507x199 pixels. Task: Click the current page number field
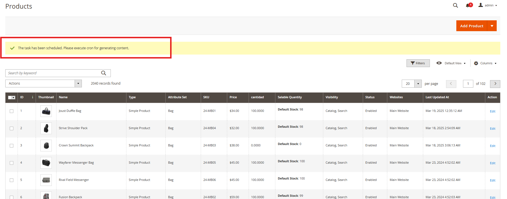click(x=468, y=84)
